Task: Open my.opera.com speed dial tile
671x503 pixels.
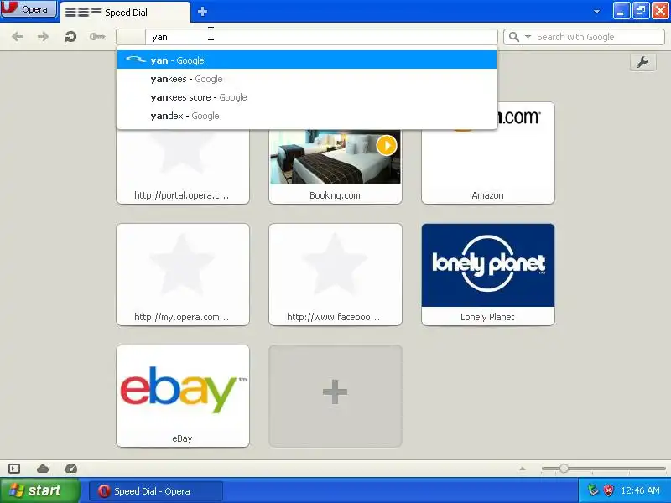Action: [183, 274]
